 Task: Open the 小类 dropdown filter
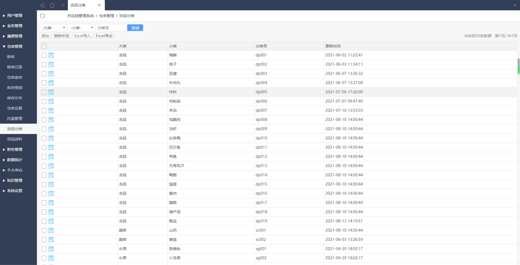point(81,28)
